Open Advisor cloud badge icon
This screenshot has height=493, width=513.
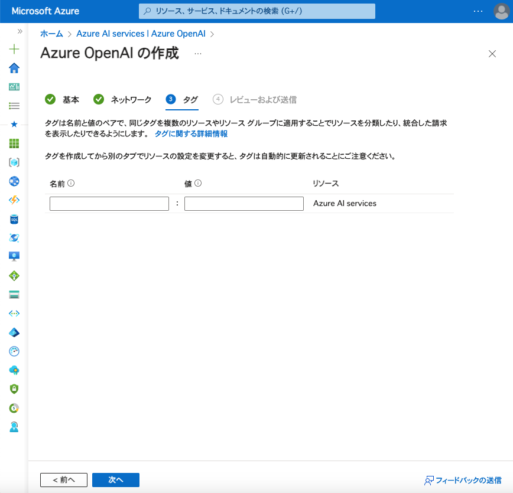point(14,370)
